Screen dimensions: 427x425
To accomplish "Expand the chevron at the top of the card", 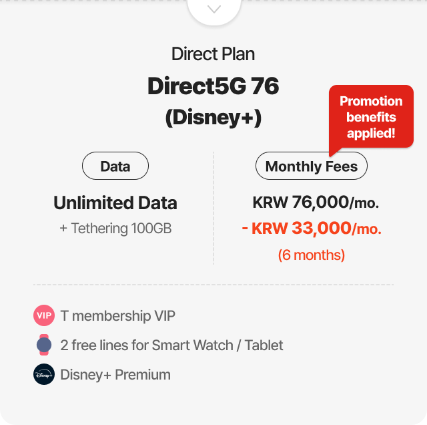I will coord(213,9).
